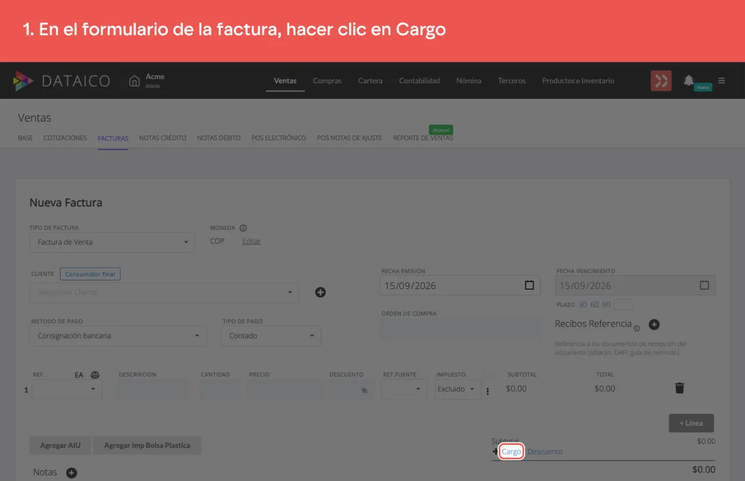The height and width of the screenshot is (481, 745).
Task: Click the DATAICO logo
Action: (x=62, y=81)
